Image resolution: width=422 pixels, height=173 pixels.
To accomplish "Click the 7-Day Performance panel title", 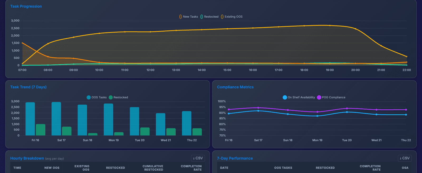I will (x=235, y=158).
